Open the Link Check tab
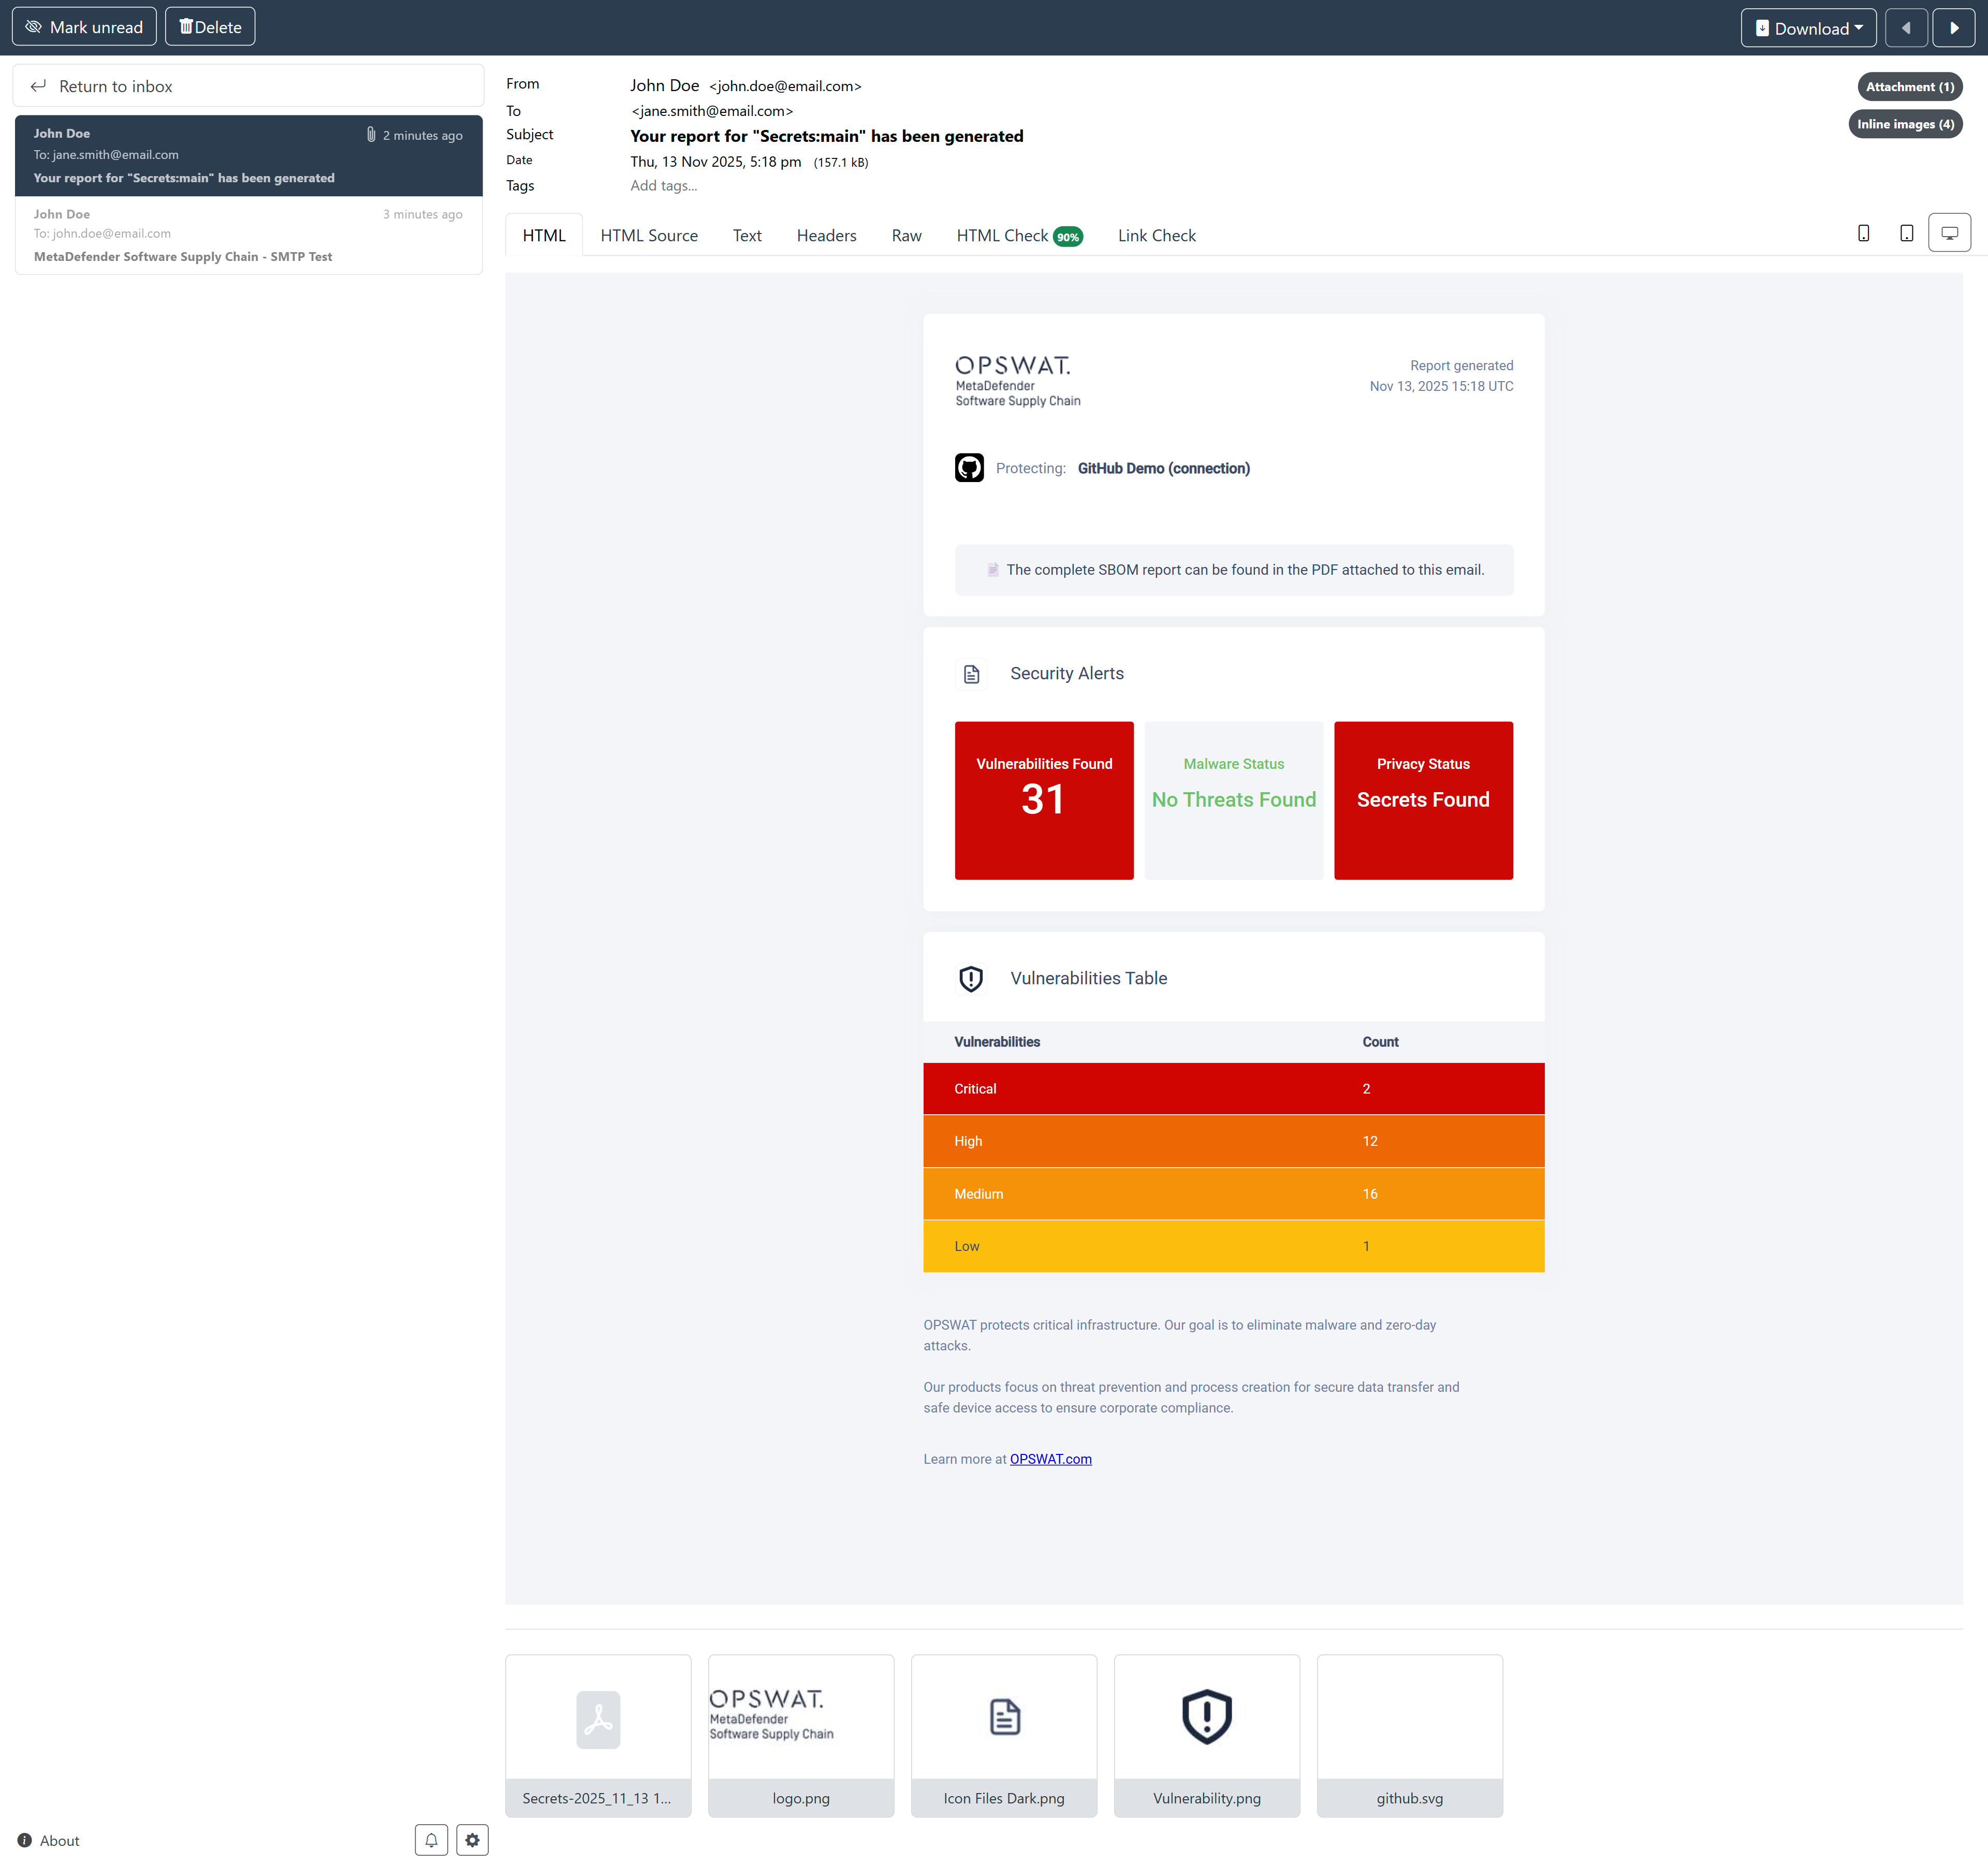 tap(1156, 236)
